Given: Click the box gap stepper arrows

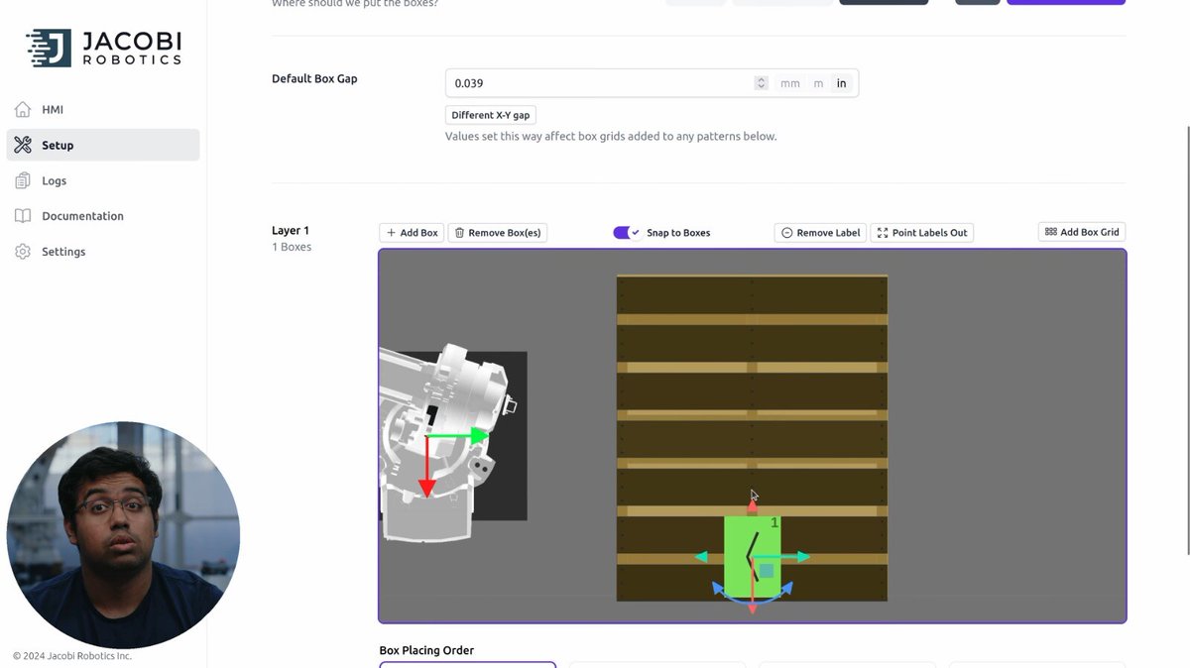Looking at the screenshot, I should (x=761, y=83).
